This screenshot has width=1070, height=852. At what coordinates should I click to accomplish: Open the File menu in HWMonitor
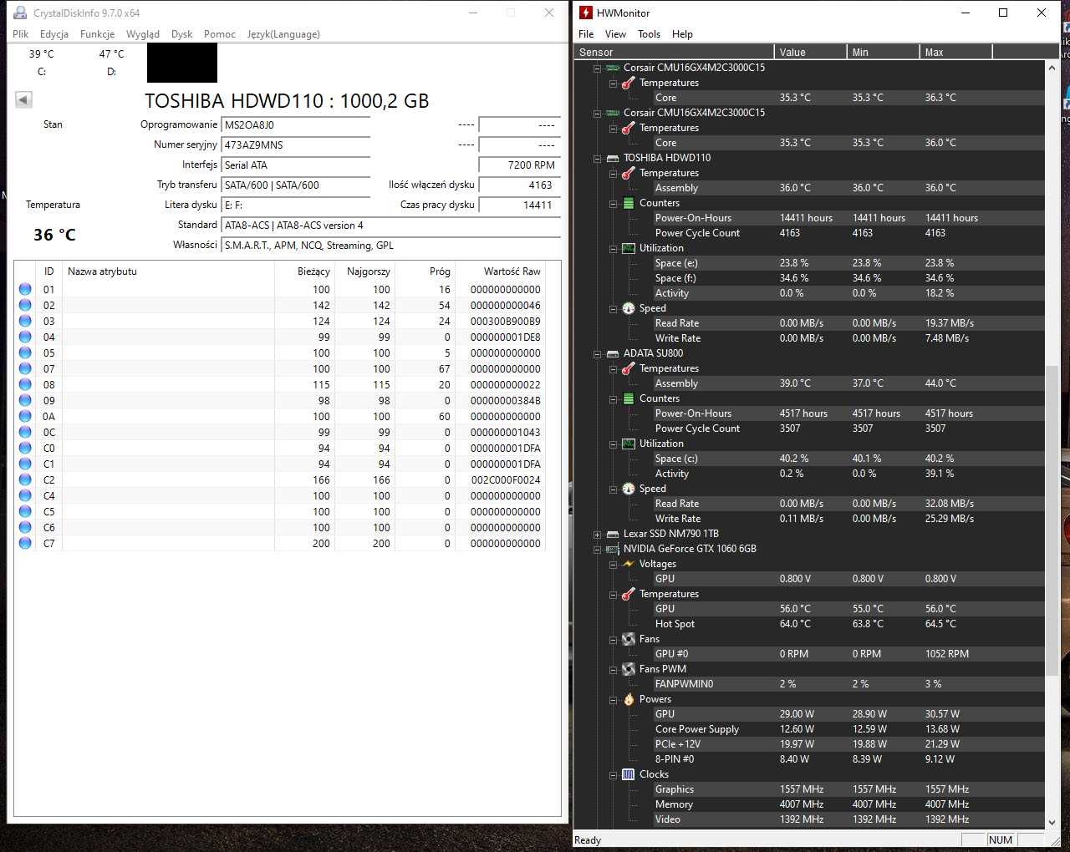586,34
